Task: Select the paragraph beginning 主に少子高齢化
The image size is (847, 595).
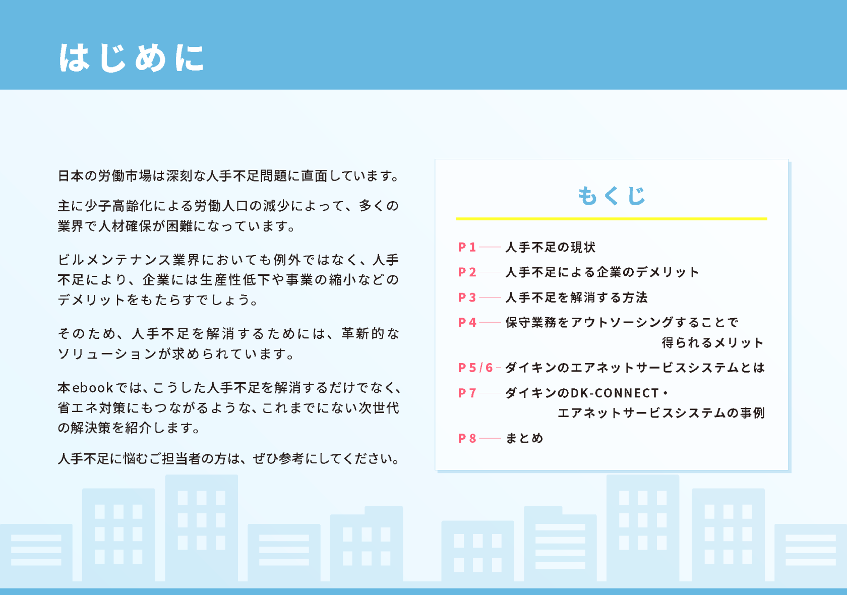Action: pos(228,216)
